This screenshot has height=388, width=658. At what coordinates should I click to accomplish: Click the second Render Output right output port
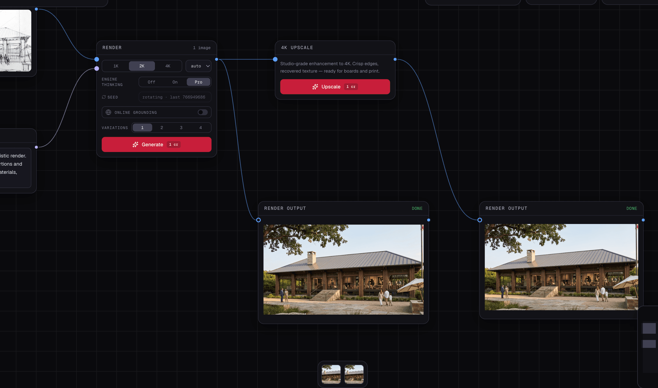643,220
